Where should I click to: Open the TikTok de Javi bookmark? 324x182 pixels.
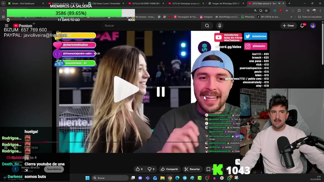[268, 17]
